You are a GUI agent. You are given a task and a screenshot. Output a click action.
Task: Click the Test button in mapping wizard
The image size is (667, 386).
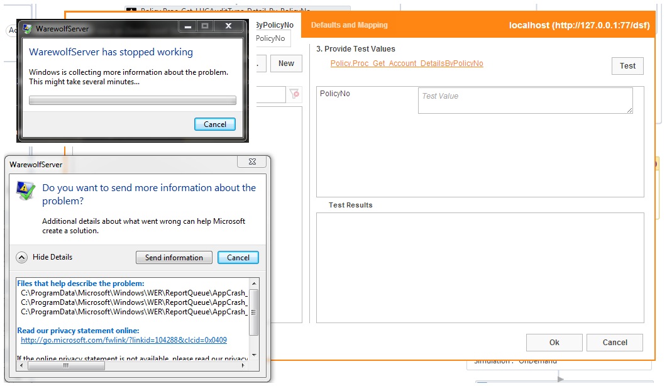(x=627, y=66)
